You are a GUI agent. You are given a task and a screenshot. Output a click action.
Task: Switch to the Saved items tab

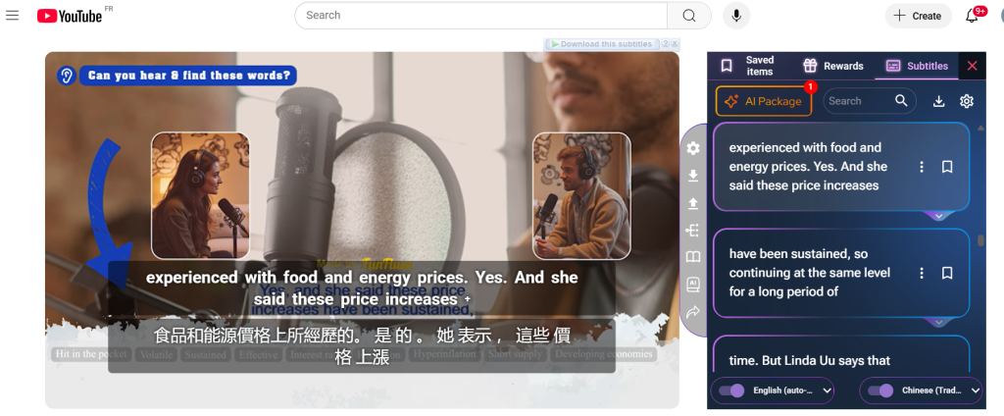(747, 66)
